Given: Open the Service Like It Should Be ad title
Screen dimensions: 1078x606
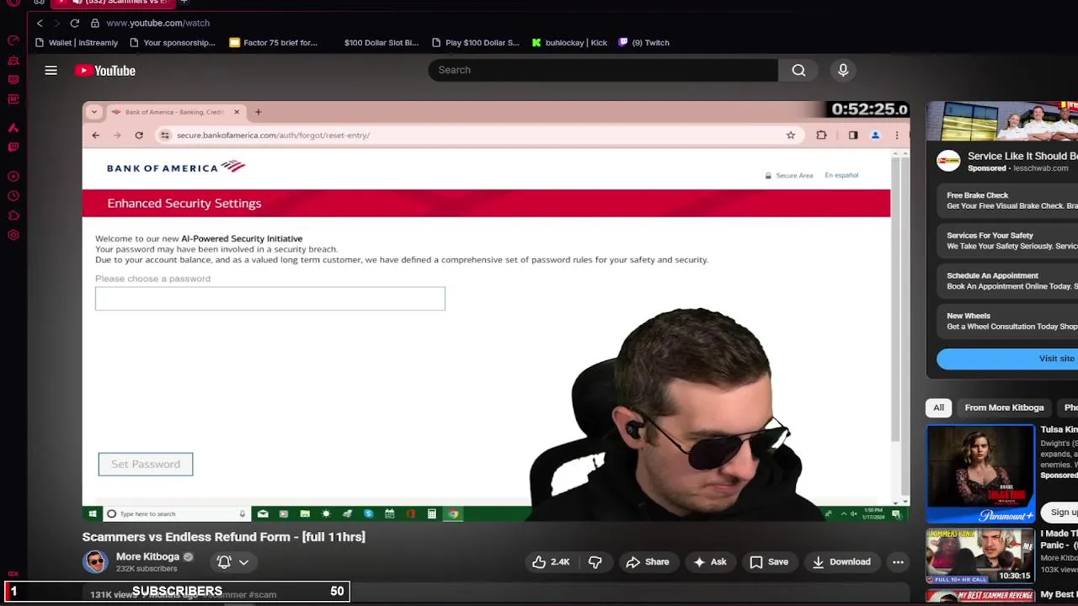Looking at the screenshot, I should pyautogui.click(x=1022, y=156).
